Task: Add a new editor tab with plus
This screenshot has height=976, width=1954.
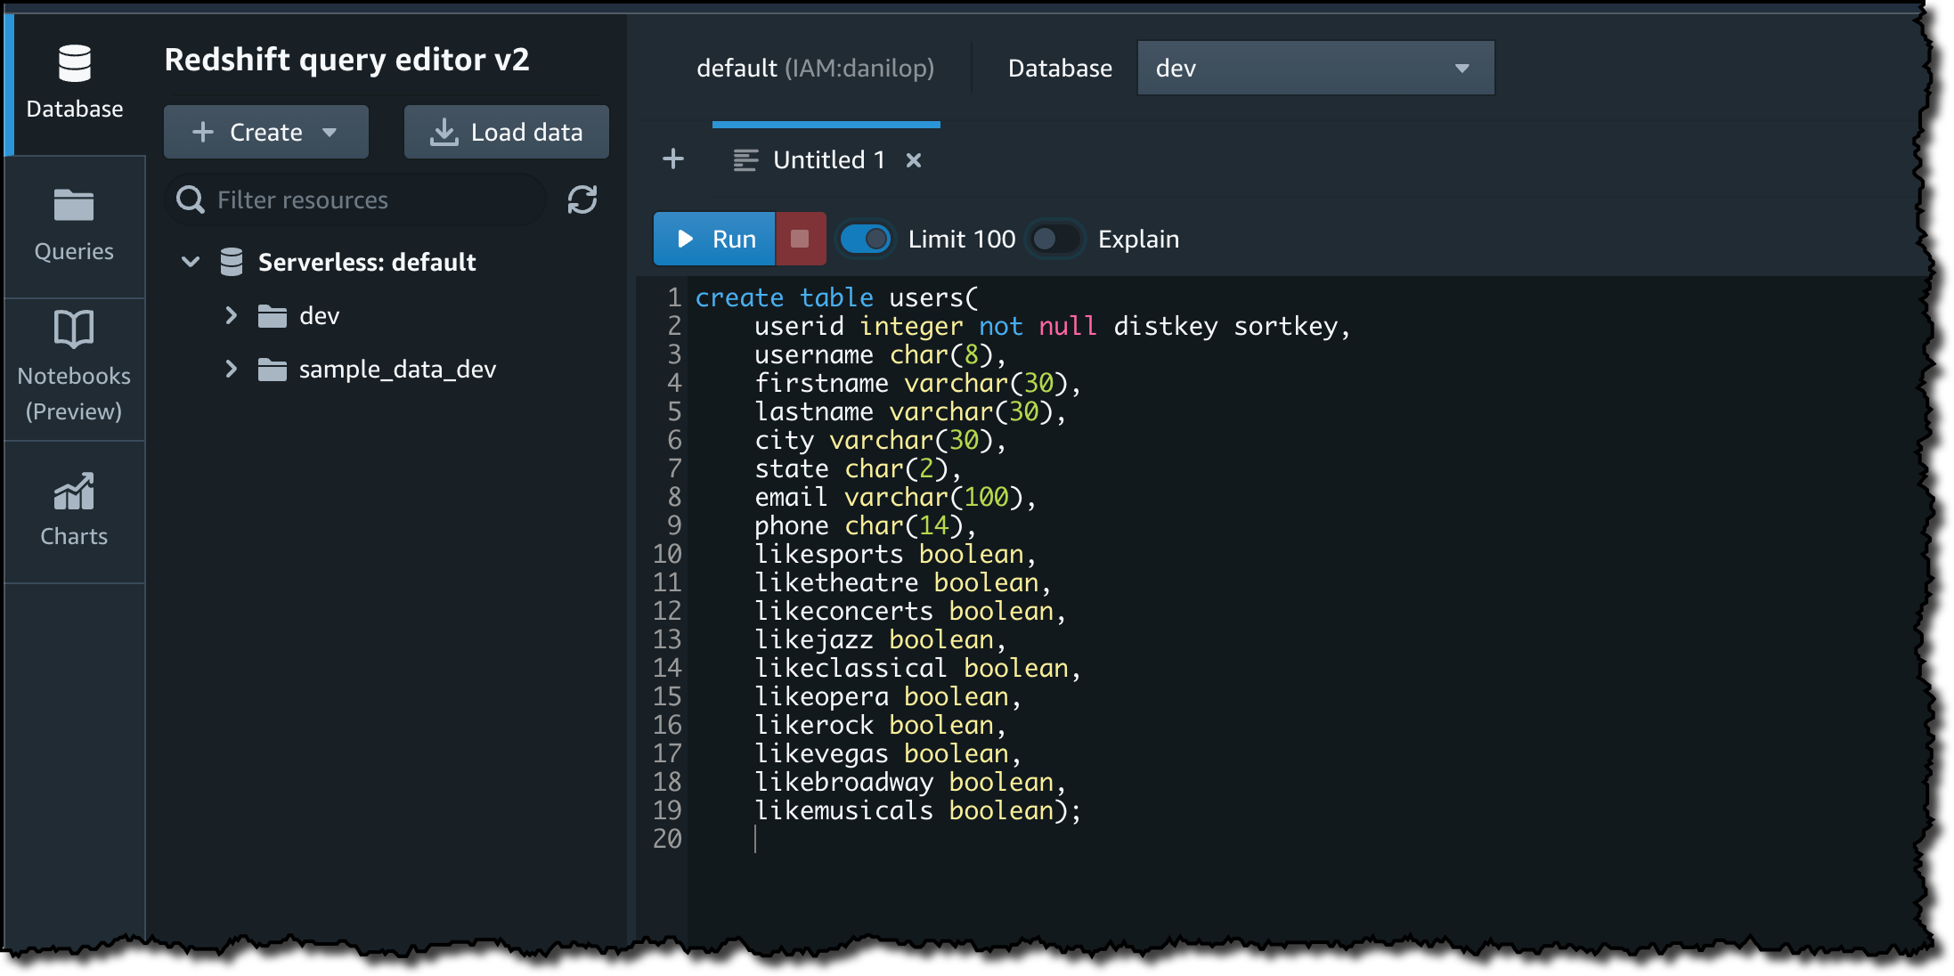Action: click(x=673, y=159)
